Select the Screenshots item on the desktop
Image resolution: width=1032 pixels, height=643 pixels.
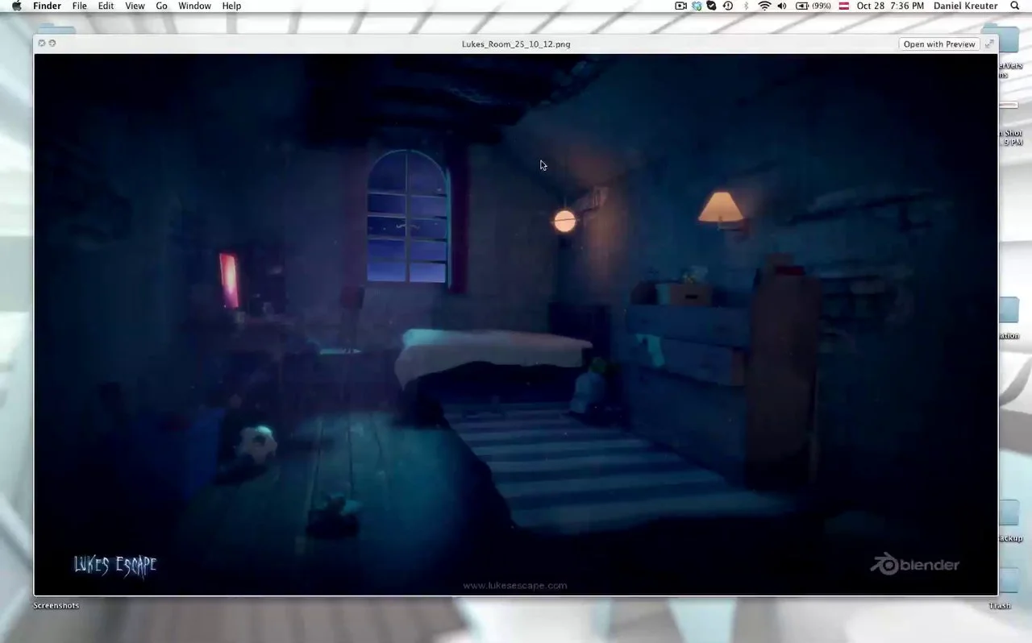[x=56, y=605]
